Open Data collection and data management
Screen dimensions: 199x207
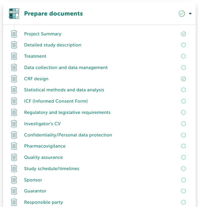[x=66, y=67]
